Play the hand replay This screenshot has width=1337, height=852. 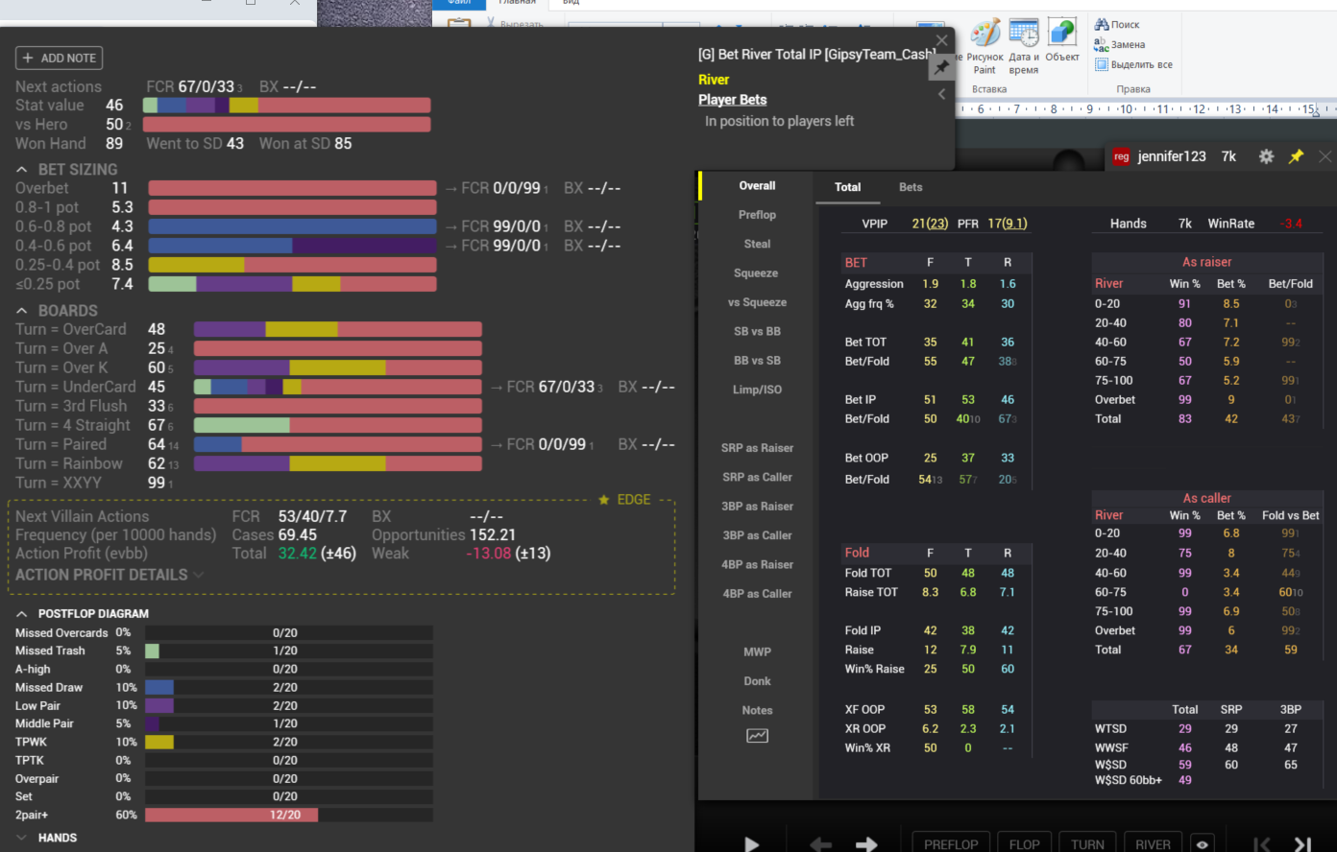coord(752,844)
